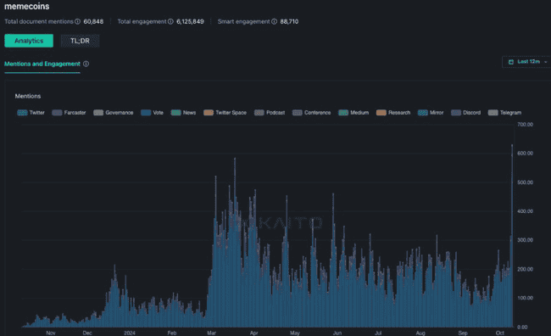The image size is (551, 336).
Task: Click info icon beside Total engagement
Action: (170, 21)
